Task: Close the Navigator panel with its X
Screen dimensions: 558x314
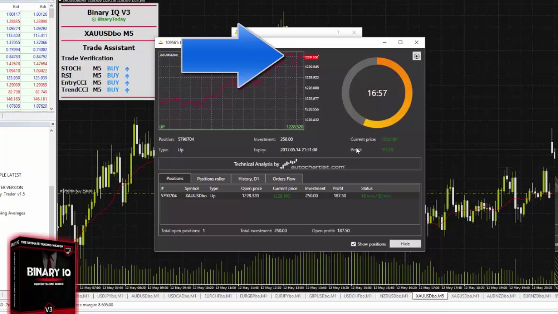Action: coord(52,124)
